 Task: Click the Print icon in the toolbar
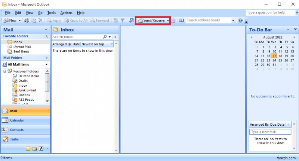[27, 20]
